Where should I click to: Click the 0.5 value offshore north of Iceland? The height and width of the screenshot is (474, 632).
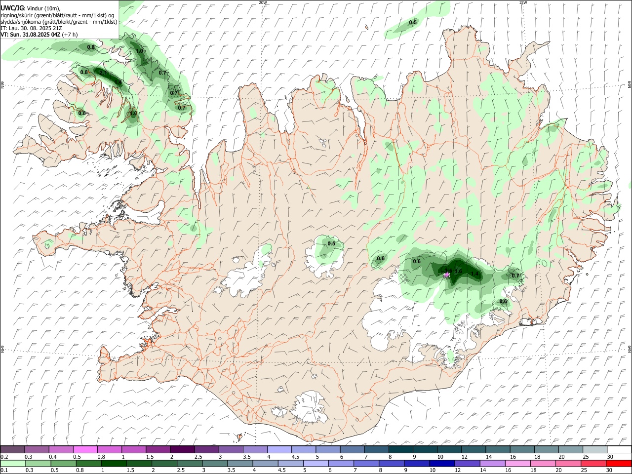point(413,22)
